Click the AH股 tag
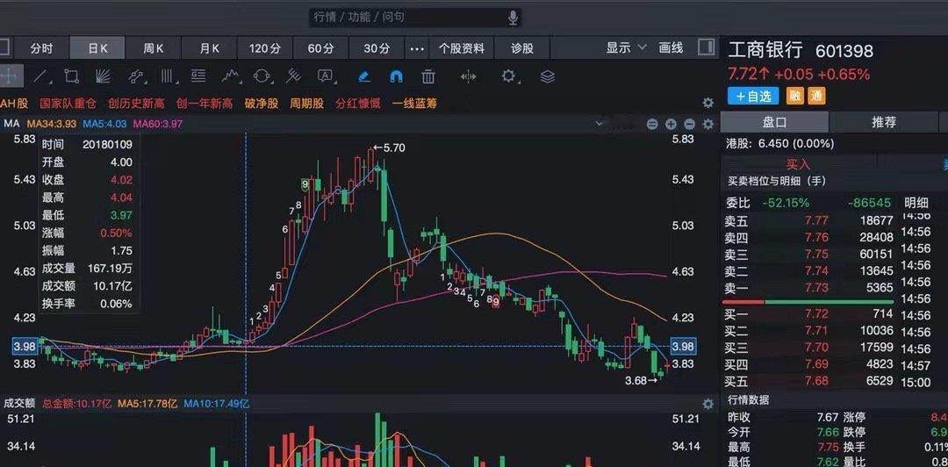 (x=14, y=104)
